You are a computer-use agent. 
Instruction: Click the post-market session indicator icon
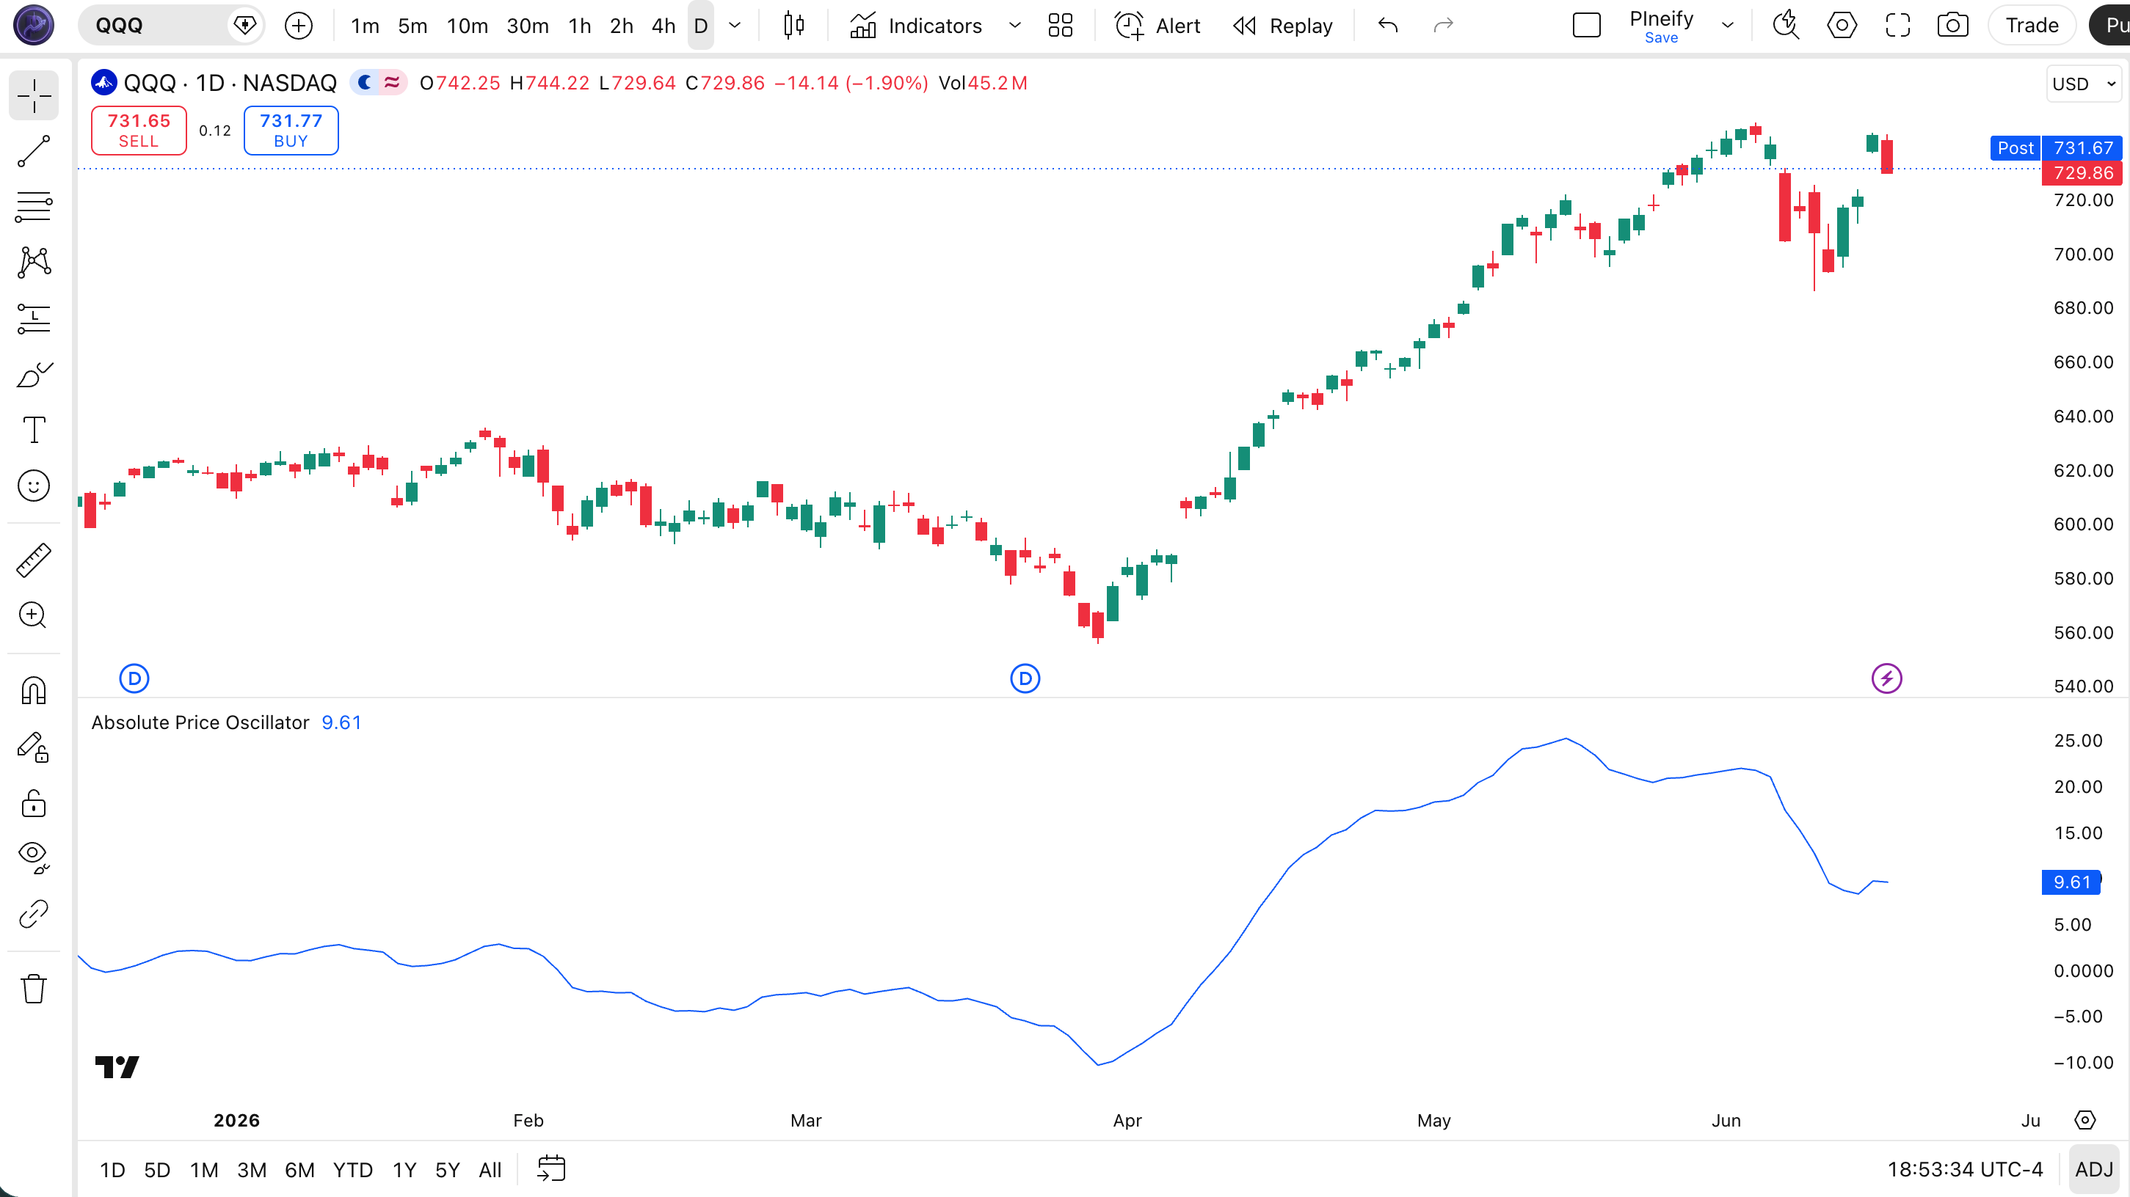click(x=365, y=83)
